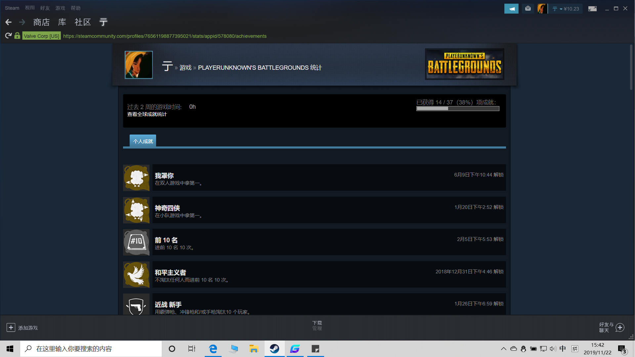
Task: Click the small user avatar in title bar
Action: click(x=542, y=9)
